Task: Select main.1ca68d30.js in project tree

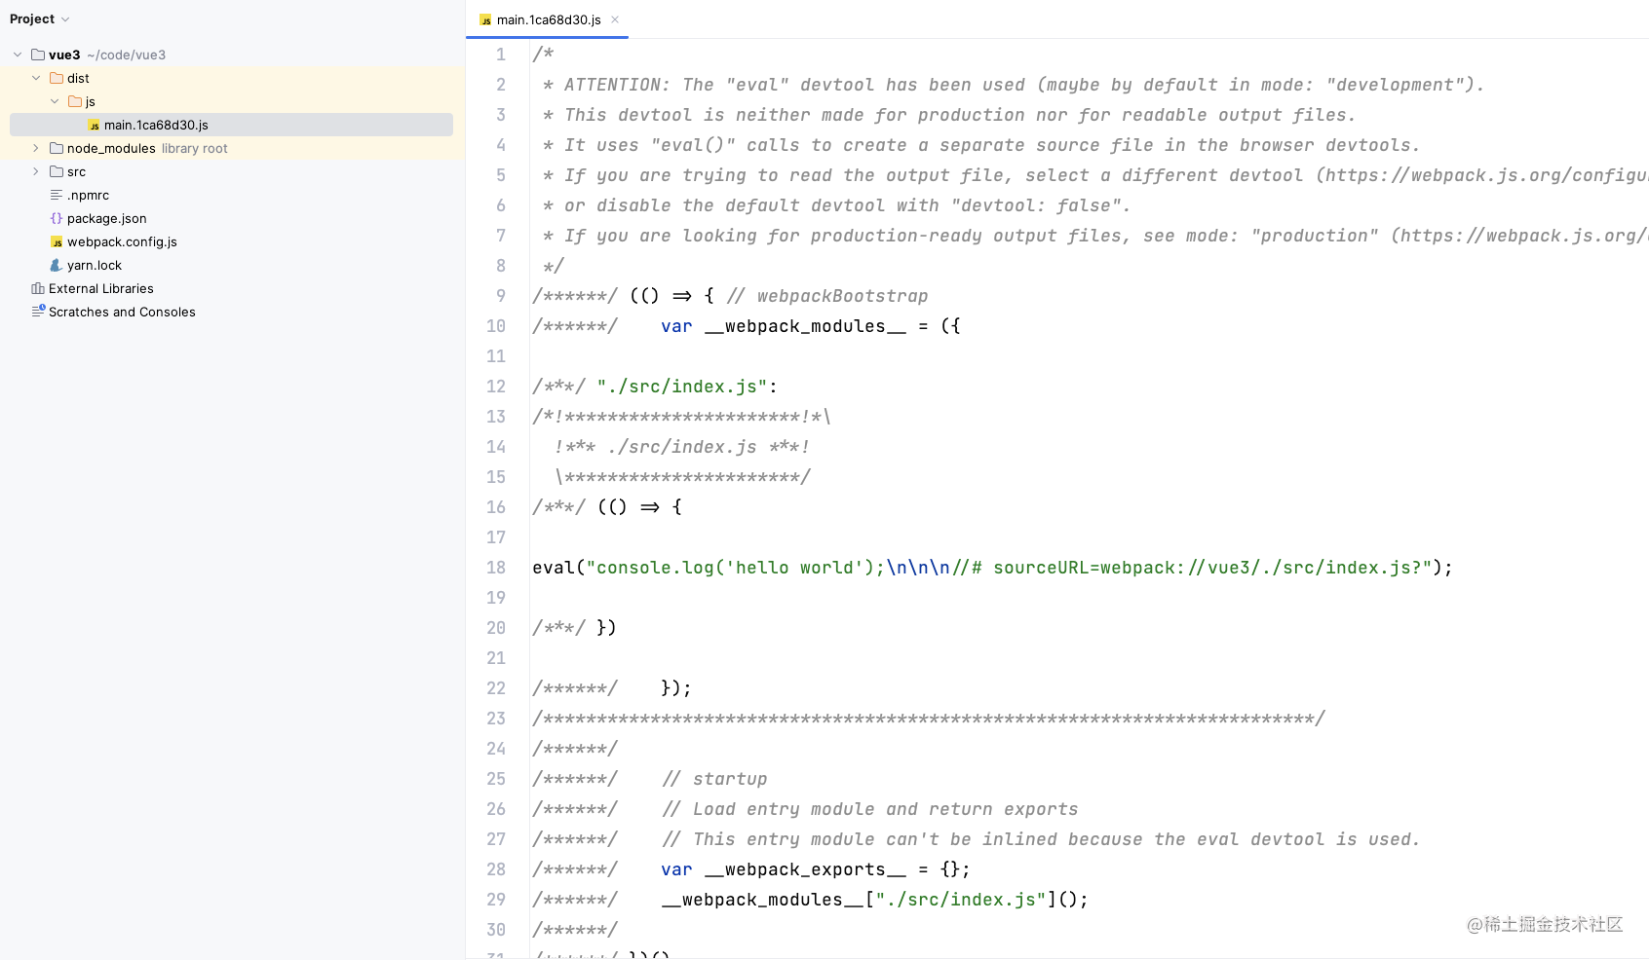Action: coord(231,125)
